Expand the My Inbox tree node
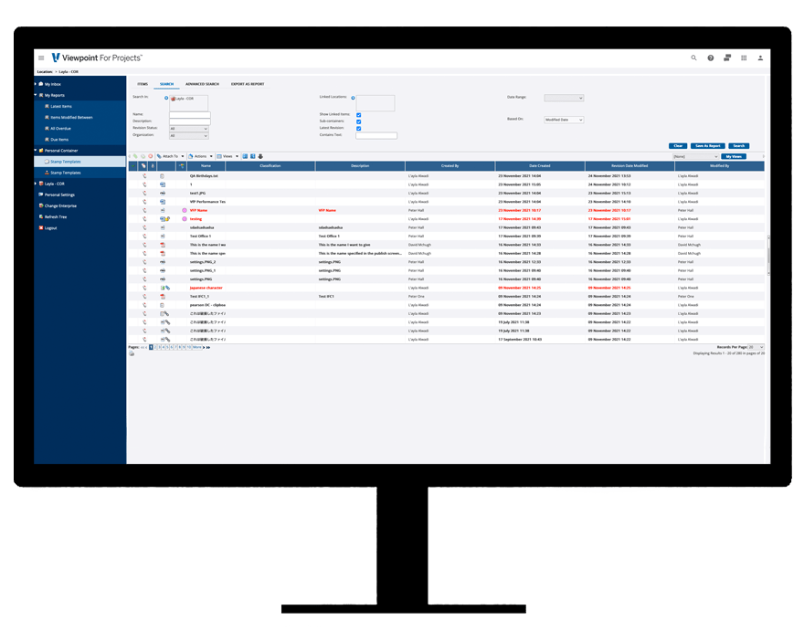The image size is (804, 631). pos(36,83)
